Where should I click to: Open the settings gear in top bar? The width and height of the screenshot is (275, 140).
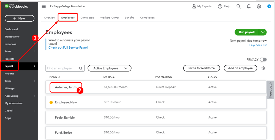point(259,6)
